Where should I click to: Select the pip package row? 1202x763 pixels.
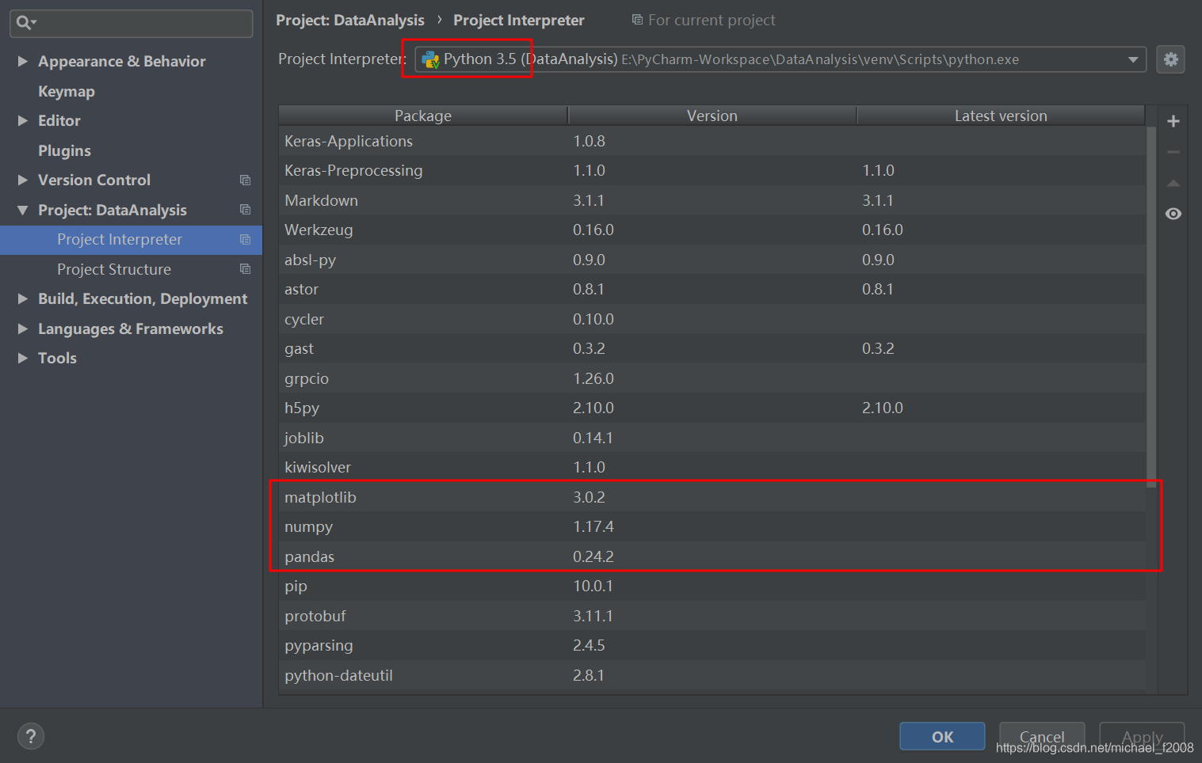[x=712, y=586]
